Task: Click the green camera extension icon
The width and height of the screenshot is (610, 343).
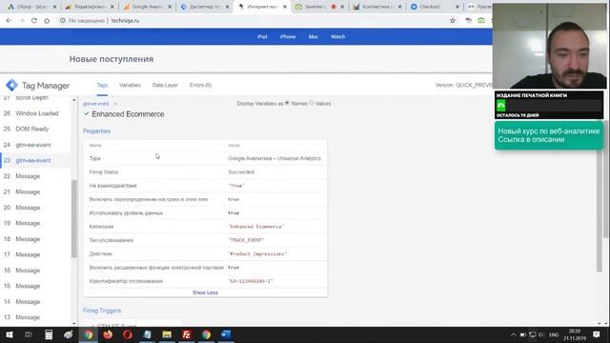Action: coord(481,21)
